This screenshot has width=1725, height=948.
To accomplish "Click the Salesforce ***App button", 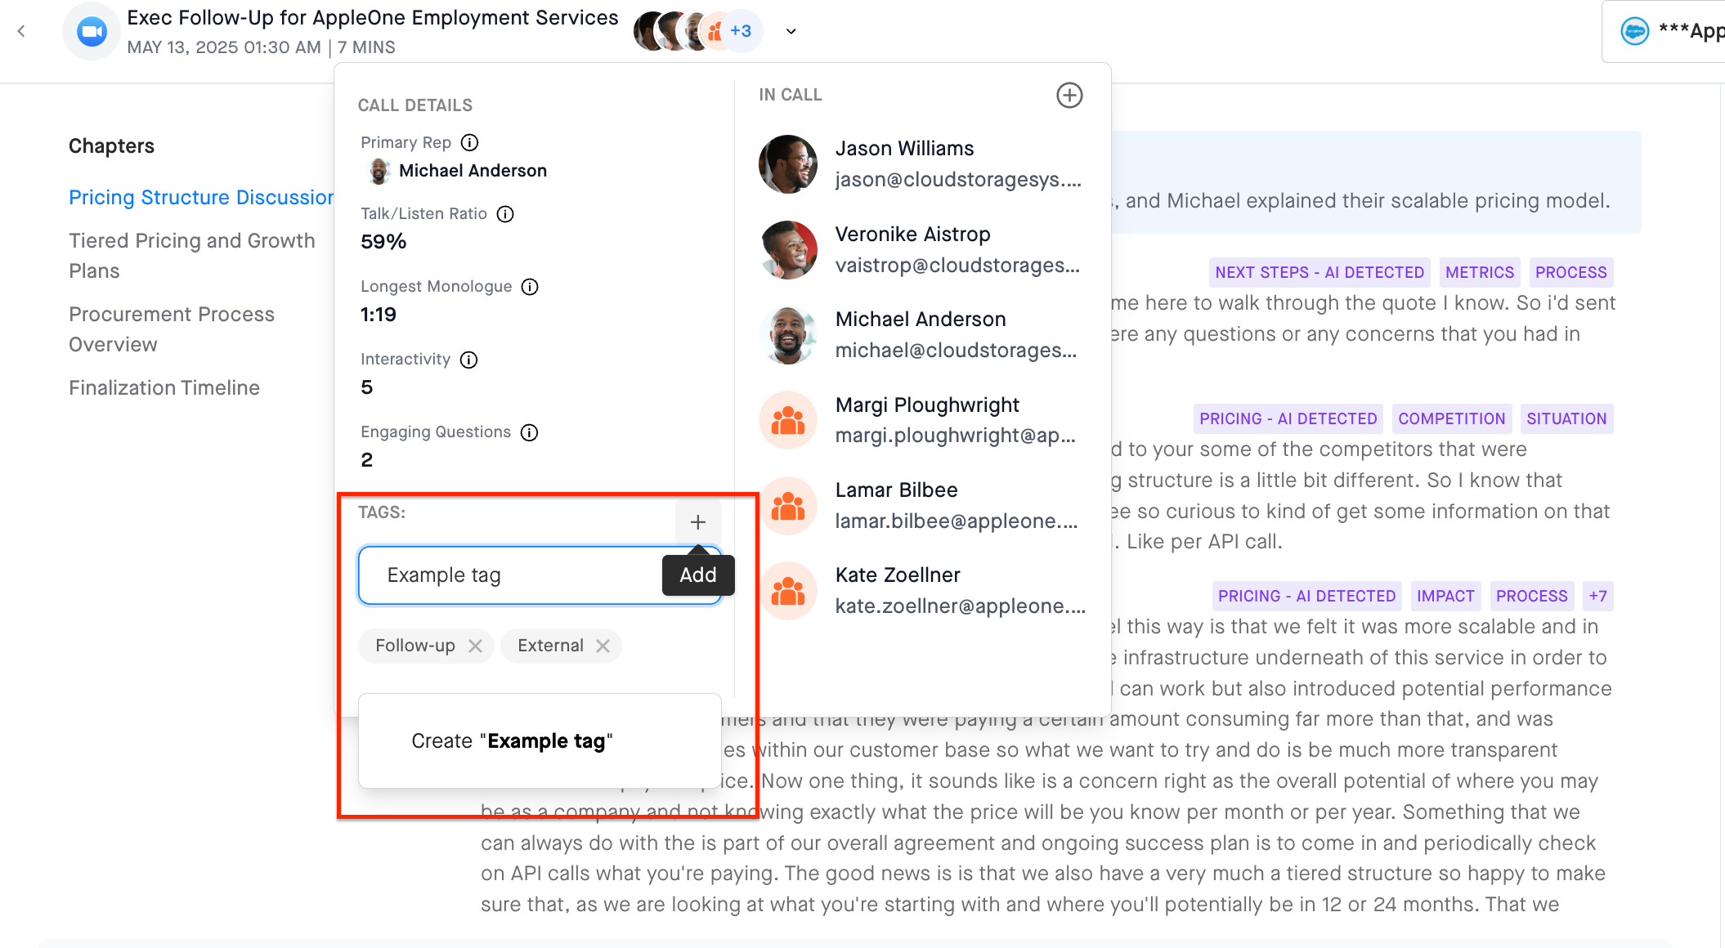I will pyautogui.click(x=1664, y=31).
